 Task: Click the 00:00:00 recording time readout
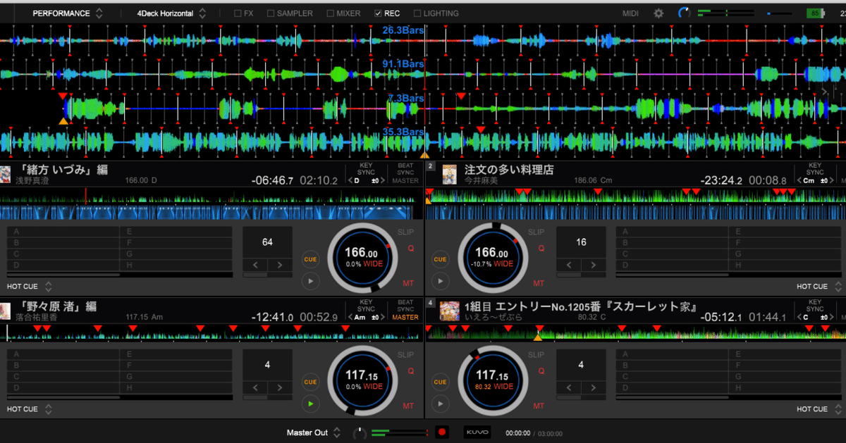(517, 433)
